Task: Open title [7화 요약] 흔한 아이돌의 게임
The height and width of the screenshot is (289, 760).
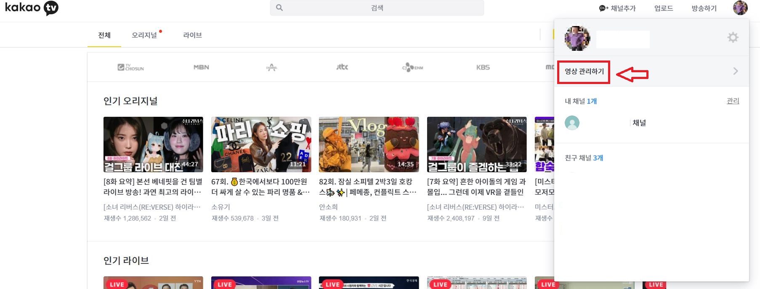Action: point(476,187)
